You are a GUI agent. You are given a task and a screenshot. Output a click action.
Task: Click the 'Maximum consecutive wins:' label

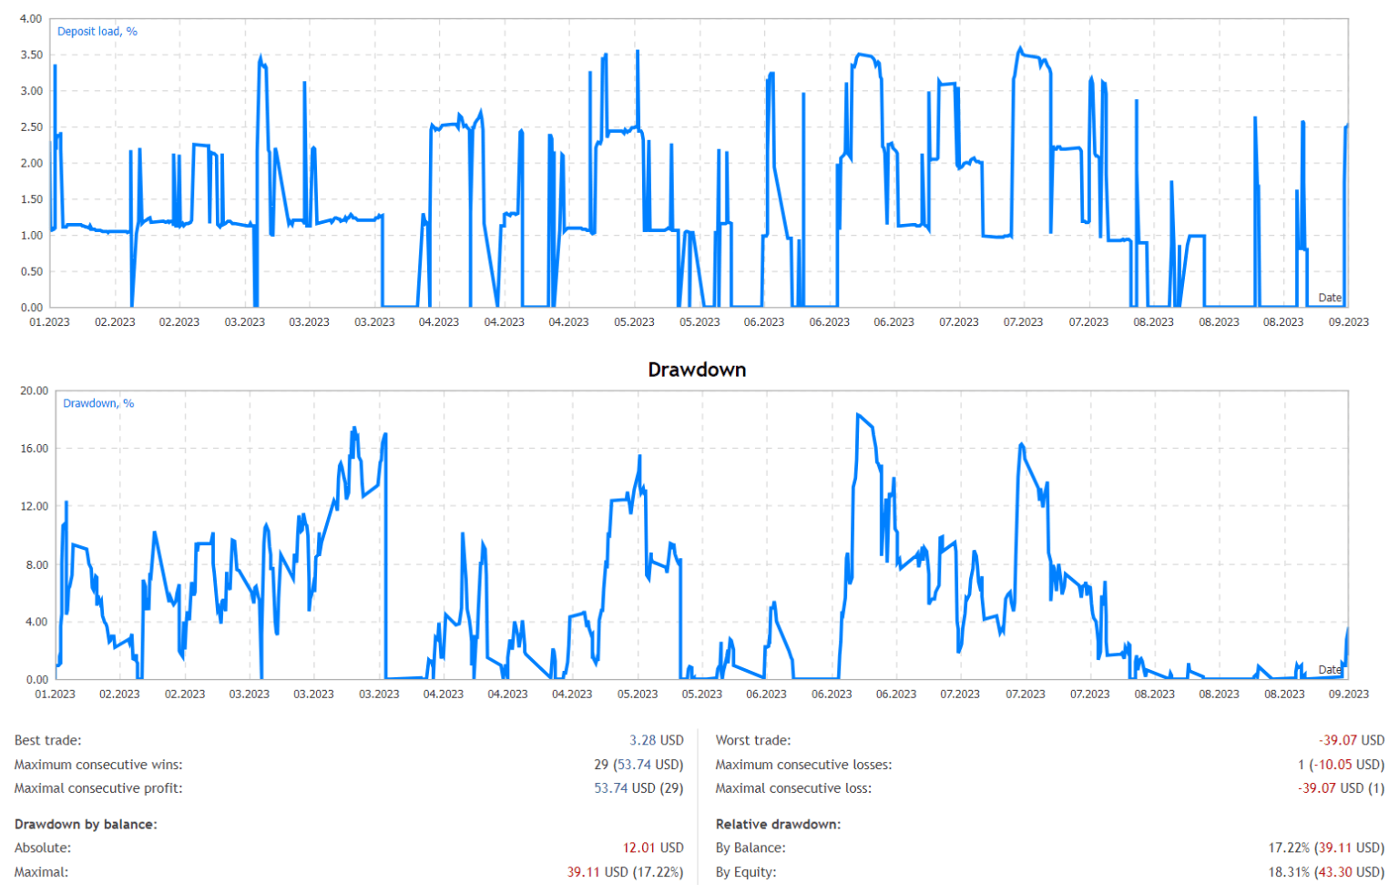point(98,765)
